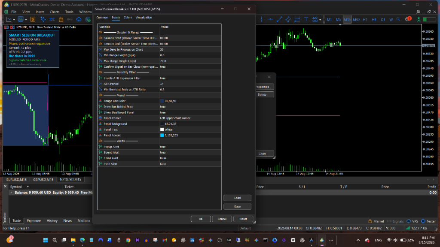
Task: Open History tab in Toolbox
Action: pyautogui.click(x=52, y=221)
